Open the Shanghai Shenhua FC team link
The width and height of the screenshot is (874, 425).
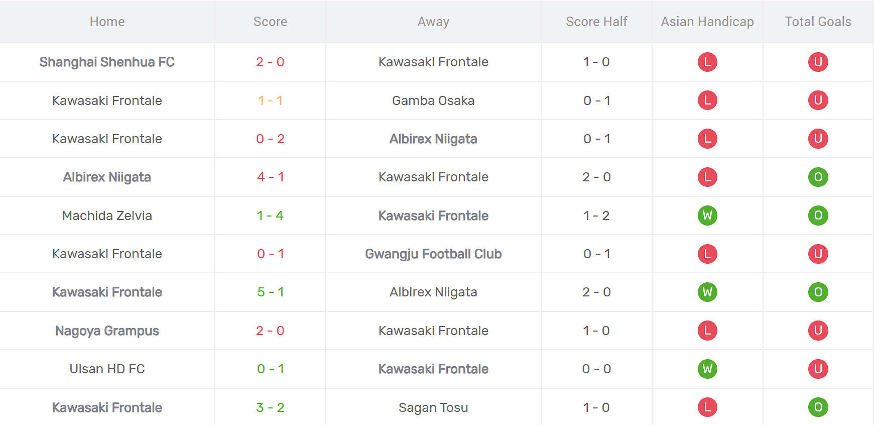107,62
